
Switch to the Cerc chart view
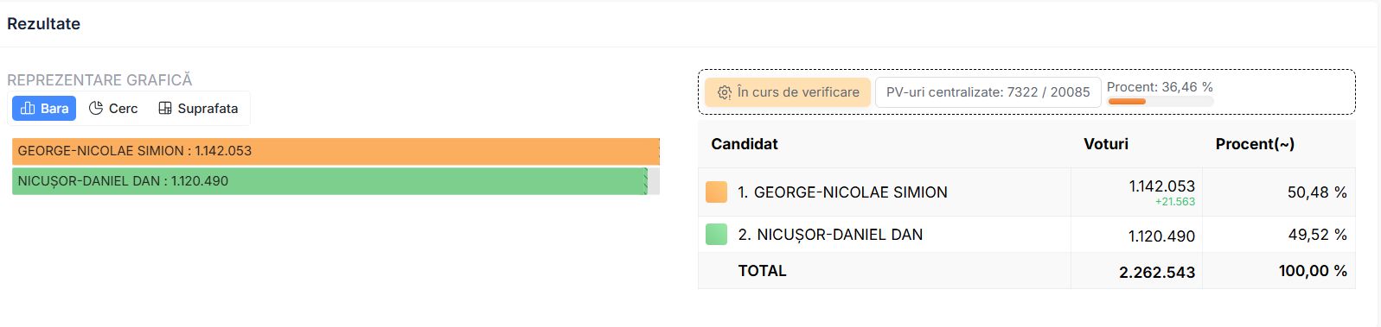point(113,108)
